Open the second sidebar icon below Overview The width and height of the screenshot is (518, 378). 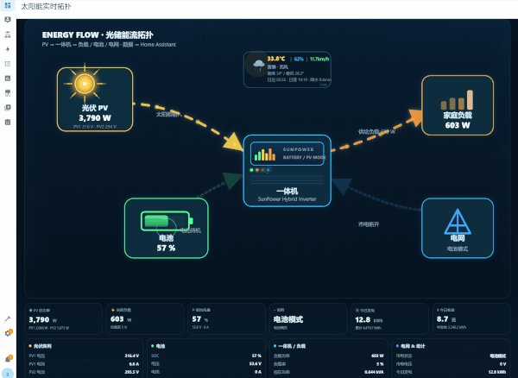coord(8,20)
